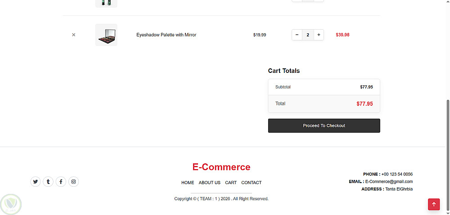450x215 pixels.
Task: Open CONTACT footer link
Action: [252, 183]
